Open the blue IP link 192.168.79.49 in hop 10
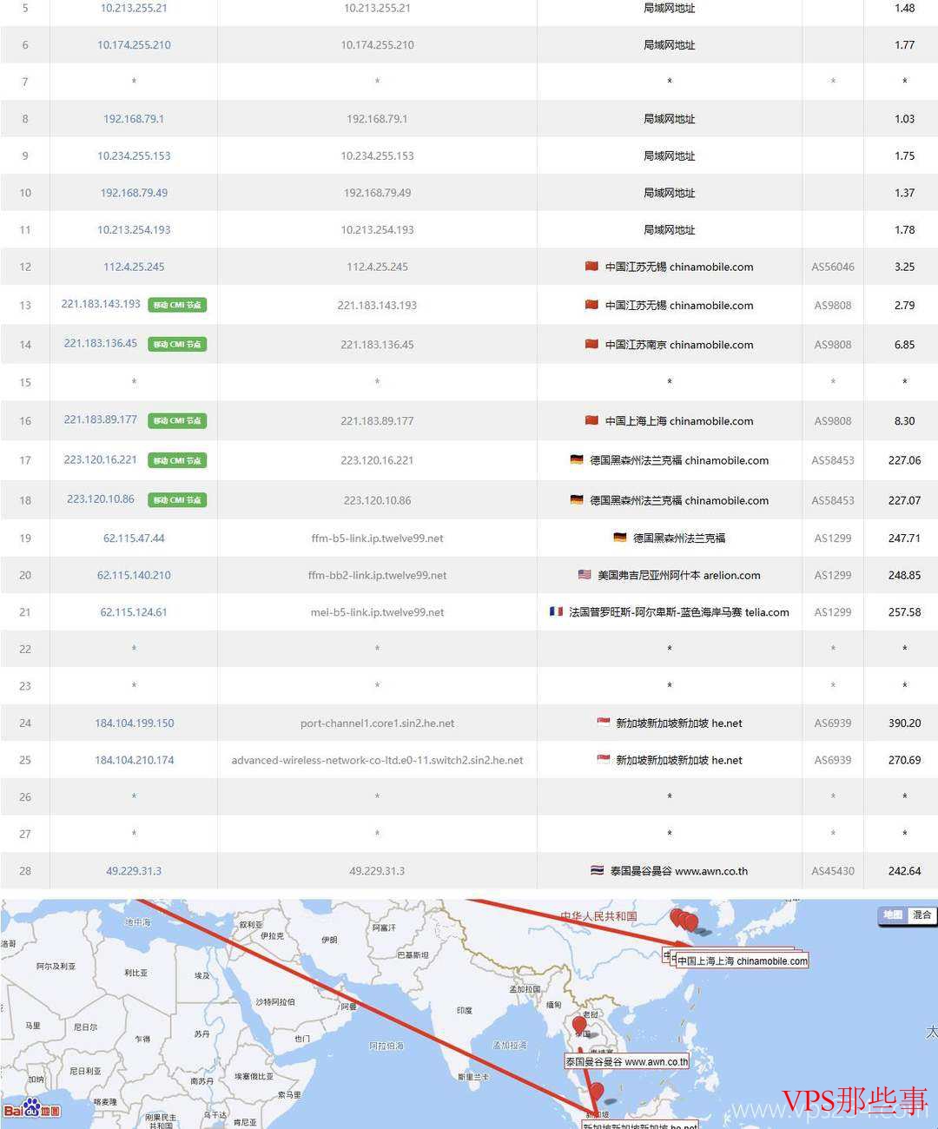Screen dimensions: 938x1129 click(134, 192)
